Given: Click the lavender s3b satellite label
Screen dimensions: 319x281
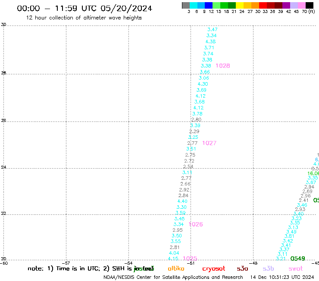Looking at the screenshot, I should [x=268, y=268].
